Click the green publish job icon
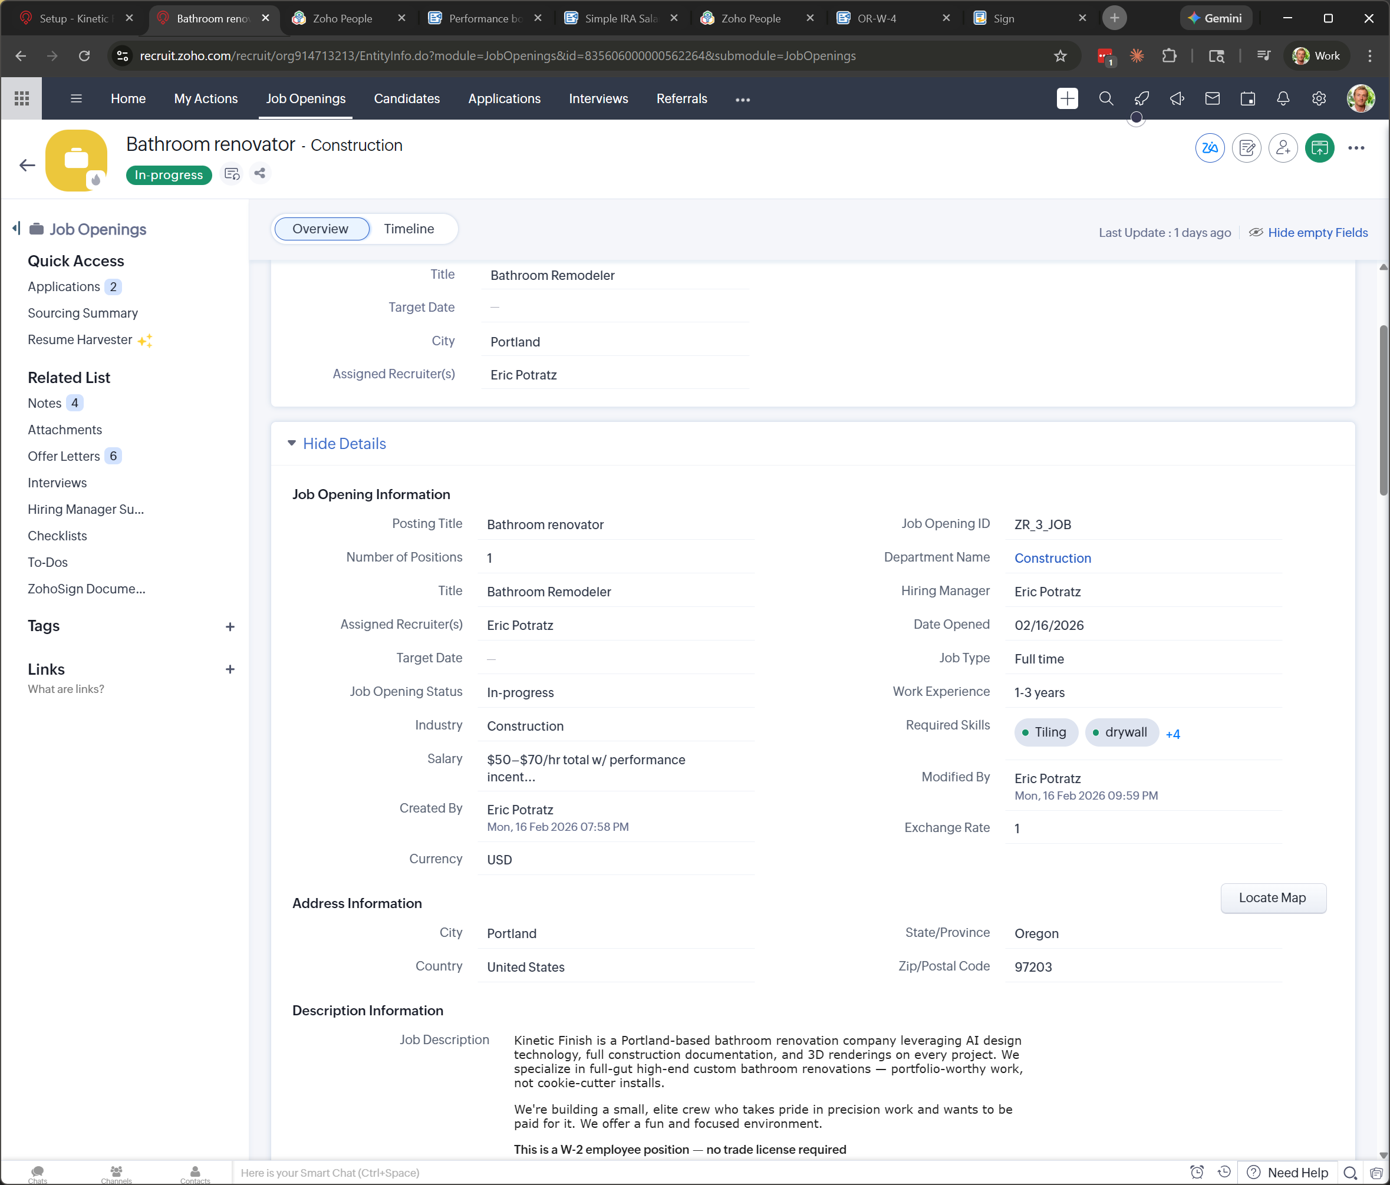1390x1185 pixels. (x=1319, y=148)
